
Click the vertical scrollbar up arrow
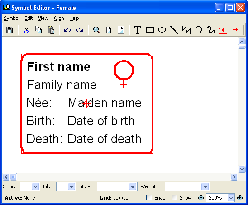242,42
